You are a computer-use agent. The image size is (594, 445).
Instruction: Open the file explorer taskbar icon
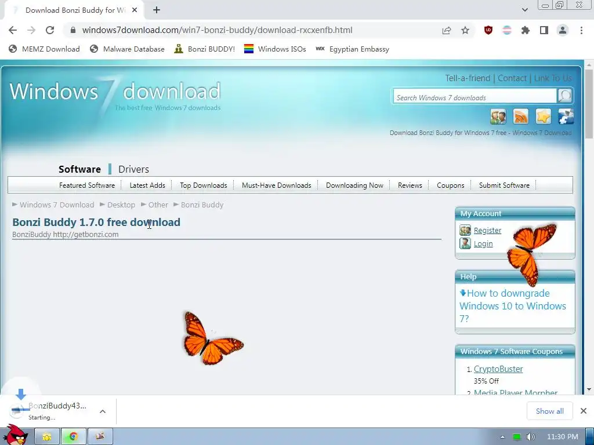click(x=47, y=437)
